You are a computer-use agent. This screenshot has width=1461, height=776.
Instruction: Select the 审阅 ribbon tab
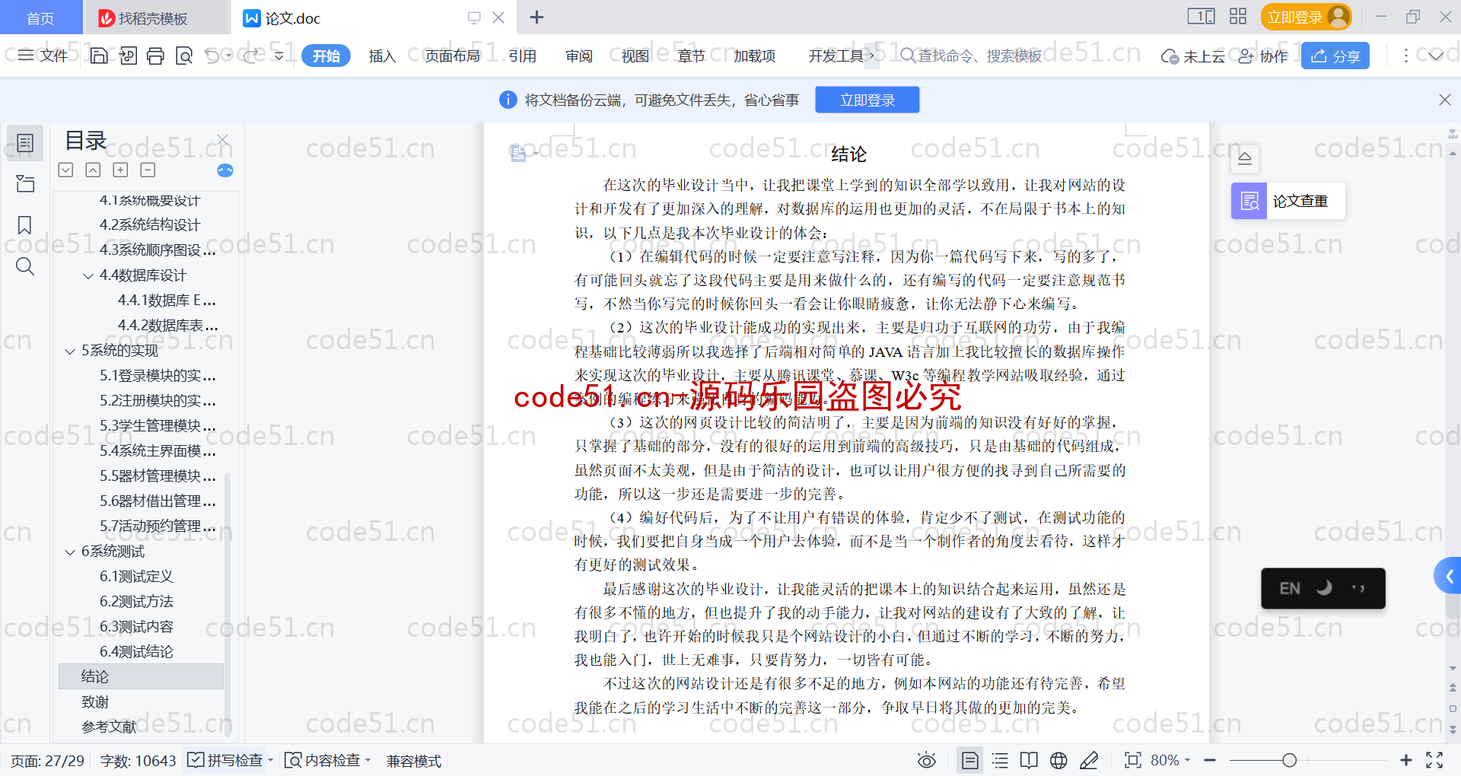(578, 56)
